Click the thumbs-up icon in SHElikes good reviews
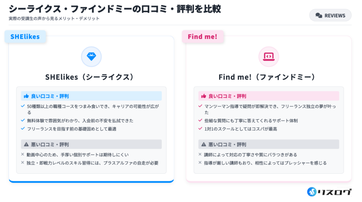The width and height of the screenshot is (362, 202). [26, 96]
